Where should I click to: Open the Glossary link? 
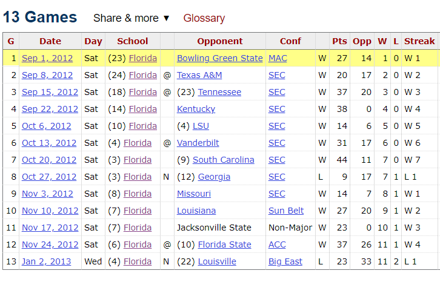pyautogui.click(x=204, y=18)
